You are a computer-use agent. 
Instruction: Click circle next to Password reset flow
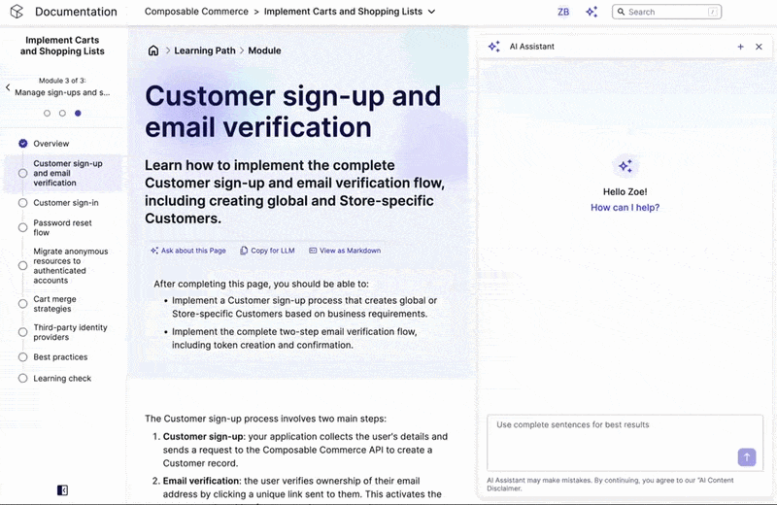click(x=22, y=227)
